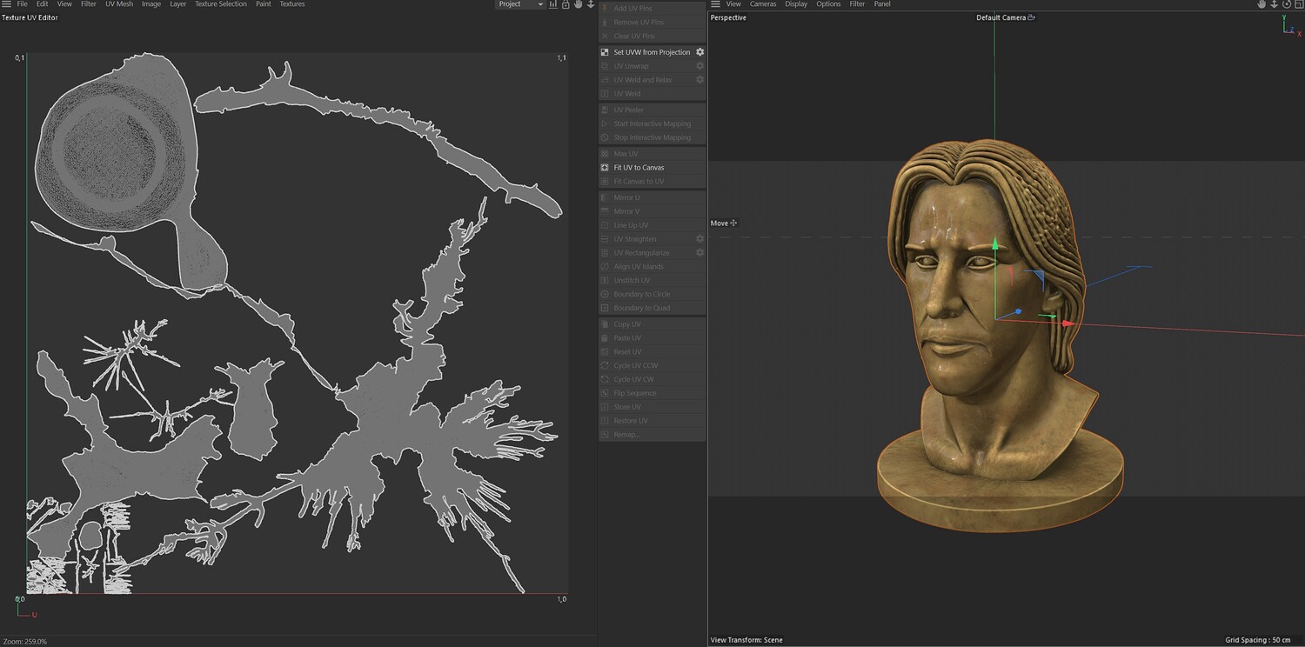Viewport: 1305px width, 647px height.
Task: Click the zoom arrows icon in UV editor
Action: [x=591, y=4]
